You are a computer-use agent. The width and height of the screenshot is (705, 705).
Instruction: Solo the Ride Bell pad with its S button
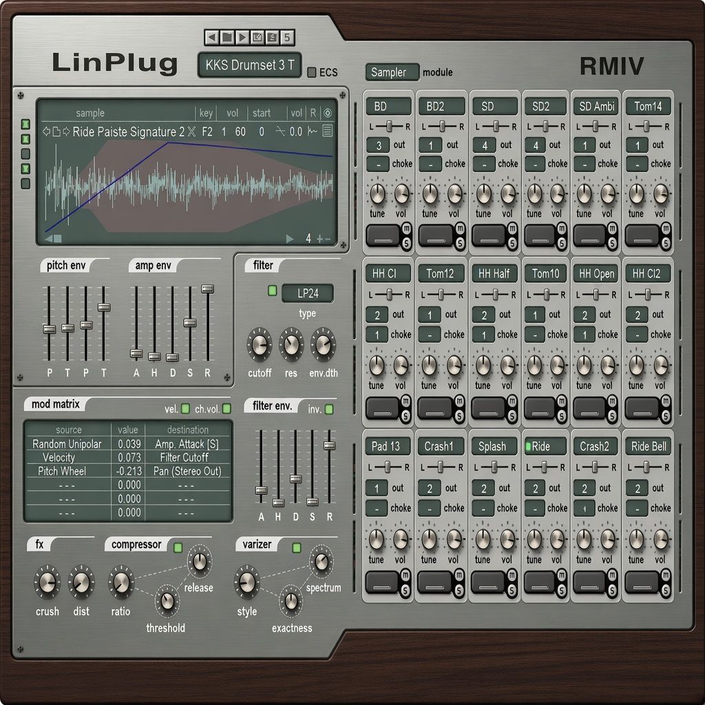666,590
